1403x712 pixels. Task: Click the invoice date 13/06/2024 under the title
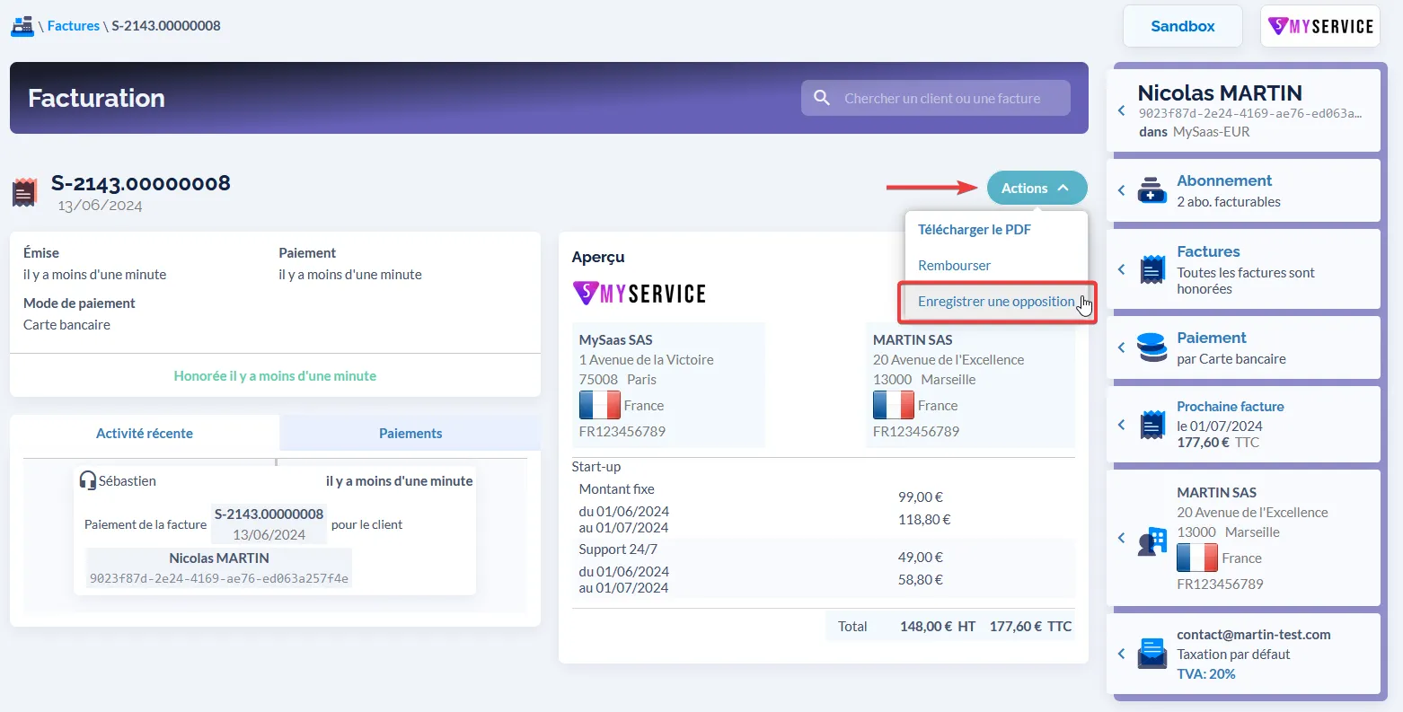click(100, 205)
